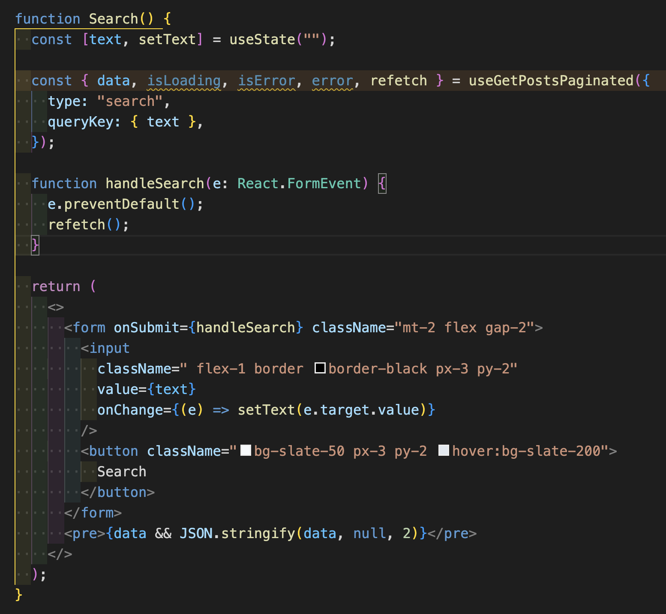This screenshot has height=614, width=666.
Task: Click the setText identifier in useState line
Action: click(167, 39)
